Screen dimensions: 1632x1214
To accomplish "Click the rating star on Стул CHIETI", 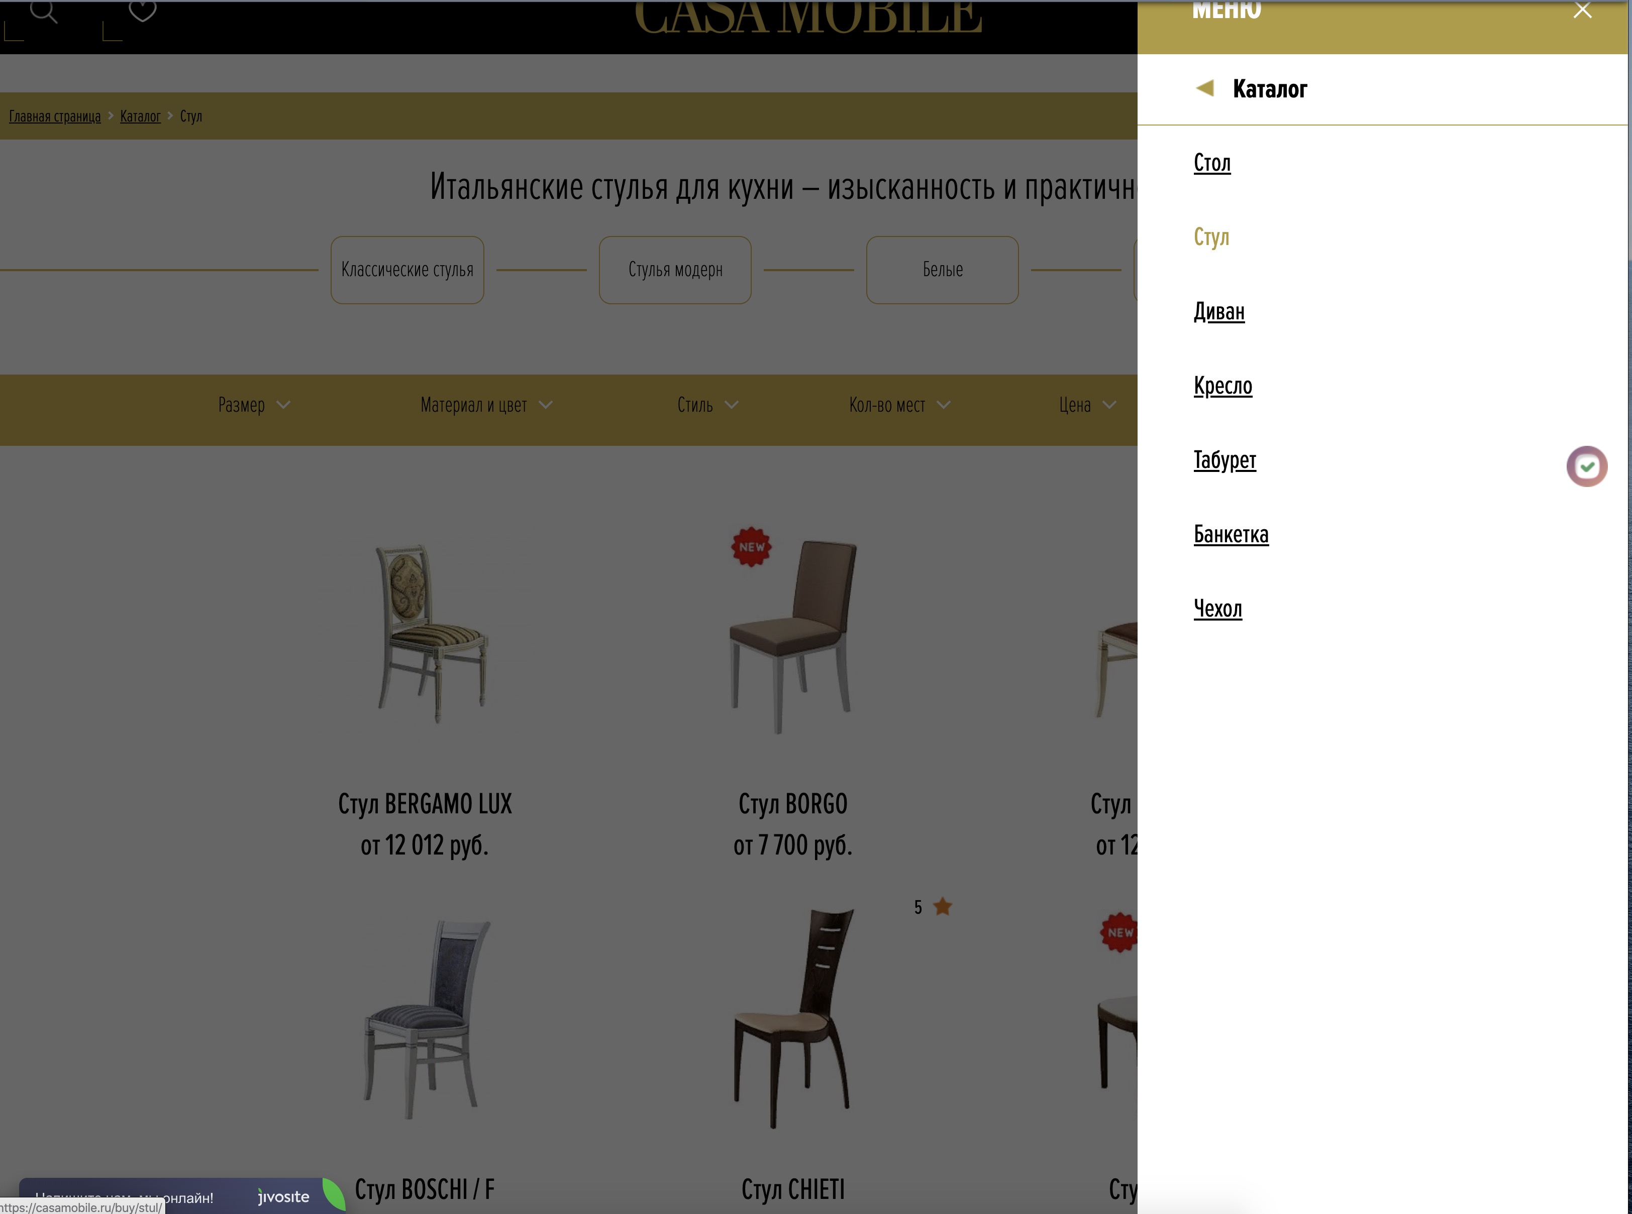I will pos(942,906).
